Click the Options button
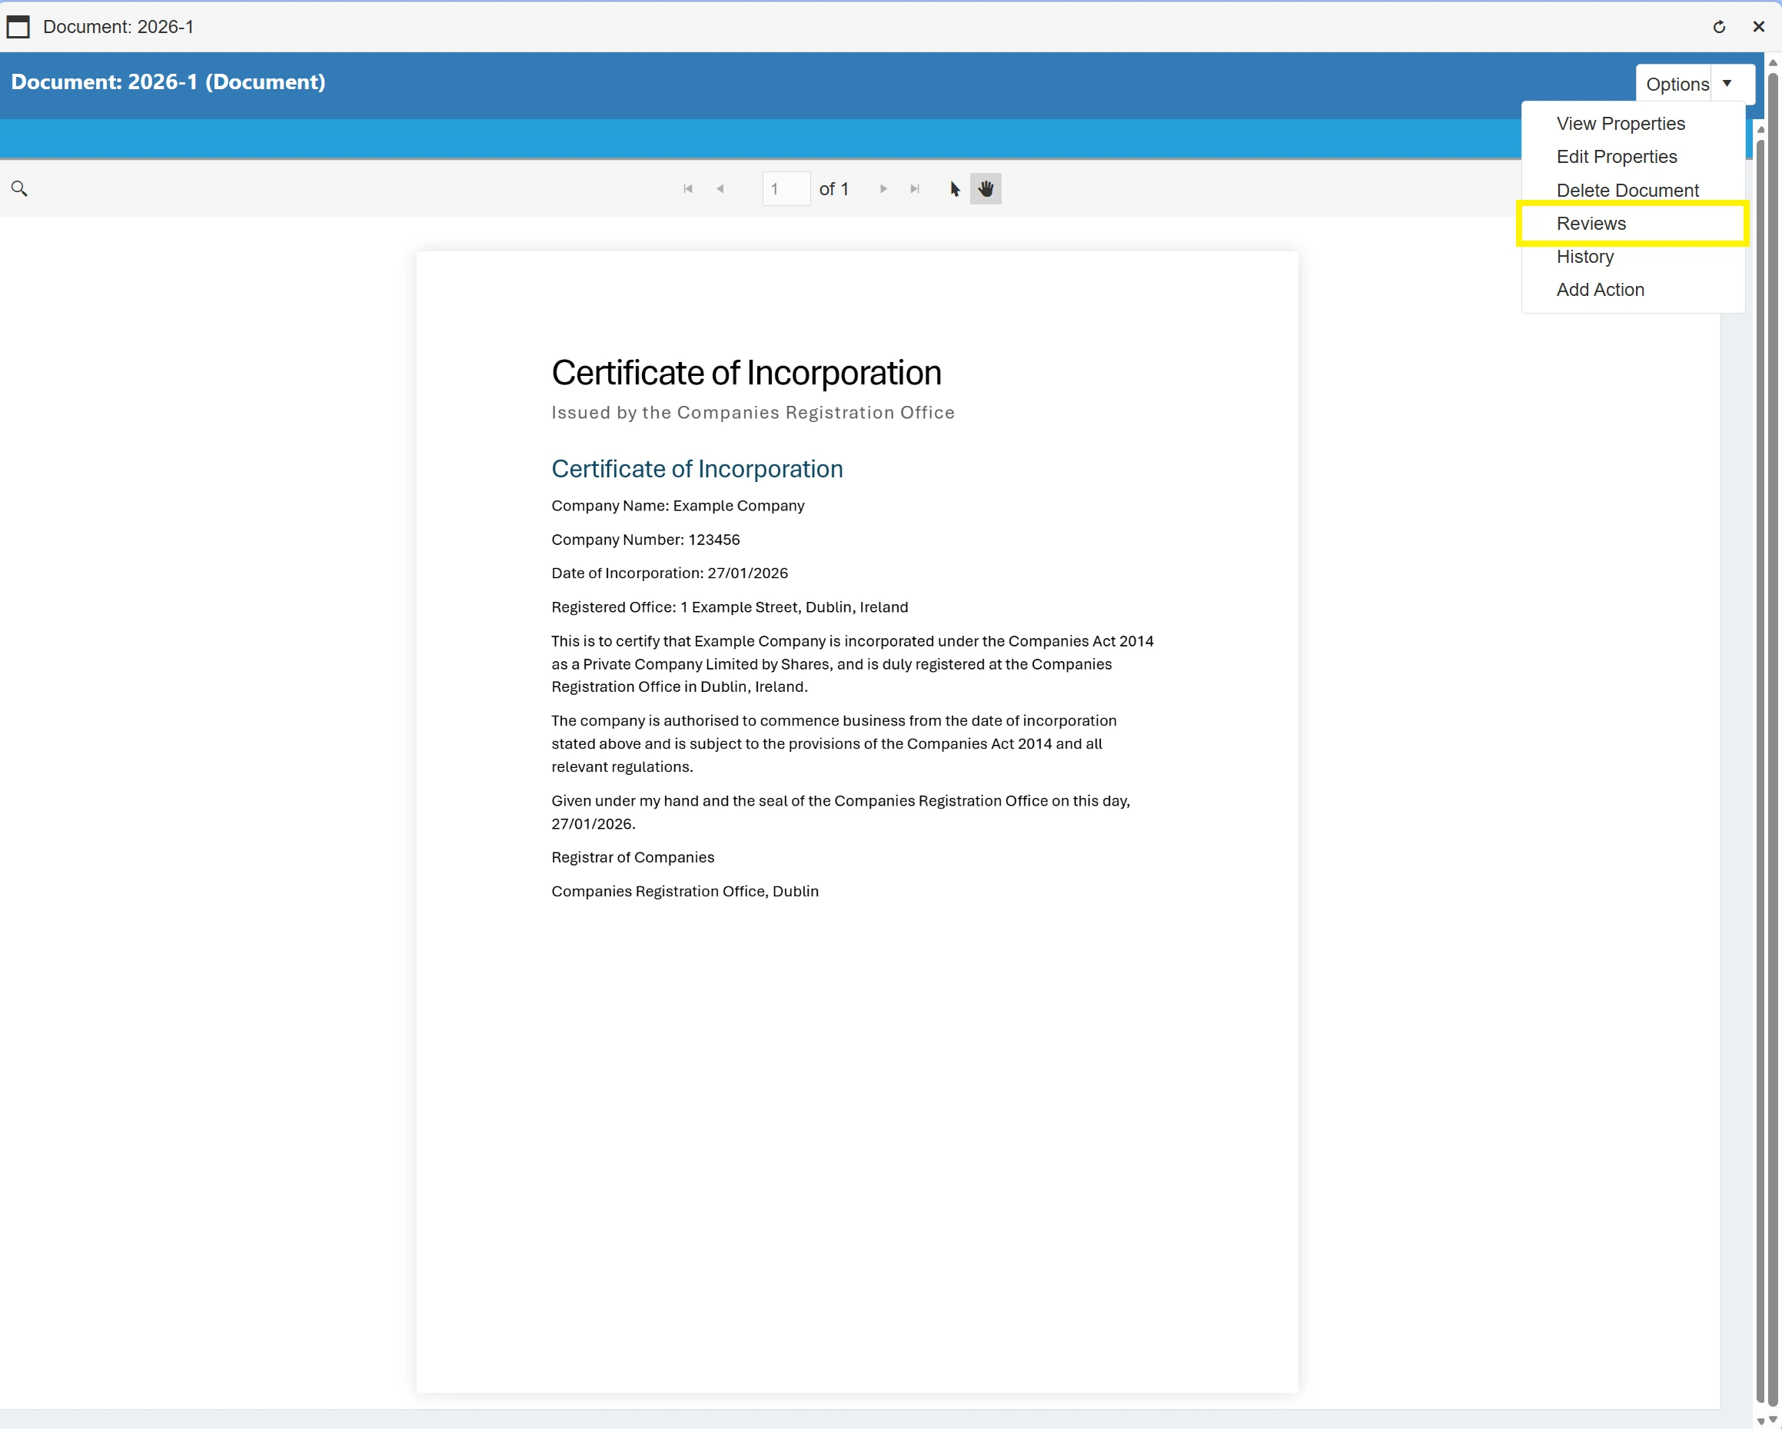 1676,84
